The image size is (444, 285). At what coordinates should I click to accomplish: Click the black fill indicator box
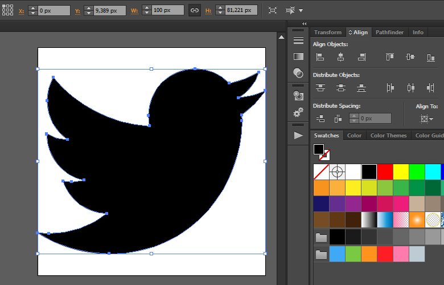point(319,149)
